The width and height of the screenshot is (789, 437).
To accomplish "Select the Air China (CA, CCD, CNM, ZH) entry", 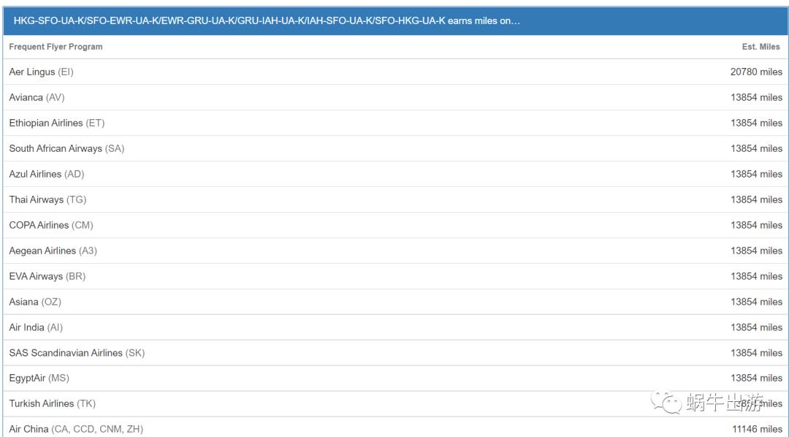I will click(x=76, y=430).
